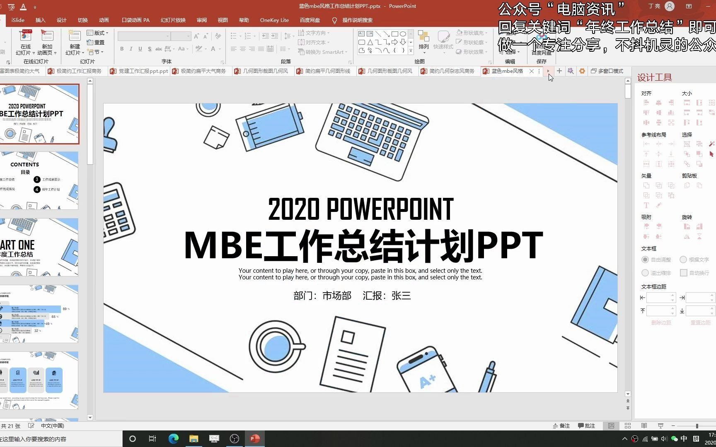Open the 在线幻灯片 online slides button
716x447 pixels.
[26, 43]
